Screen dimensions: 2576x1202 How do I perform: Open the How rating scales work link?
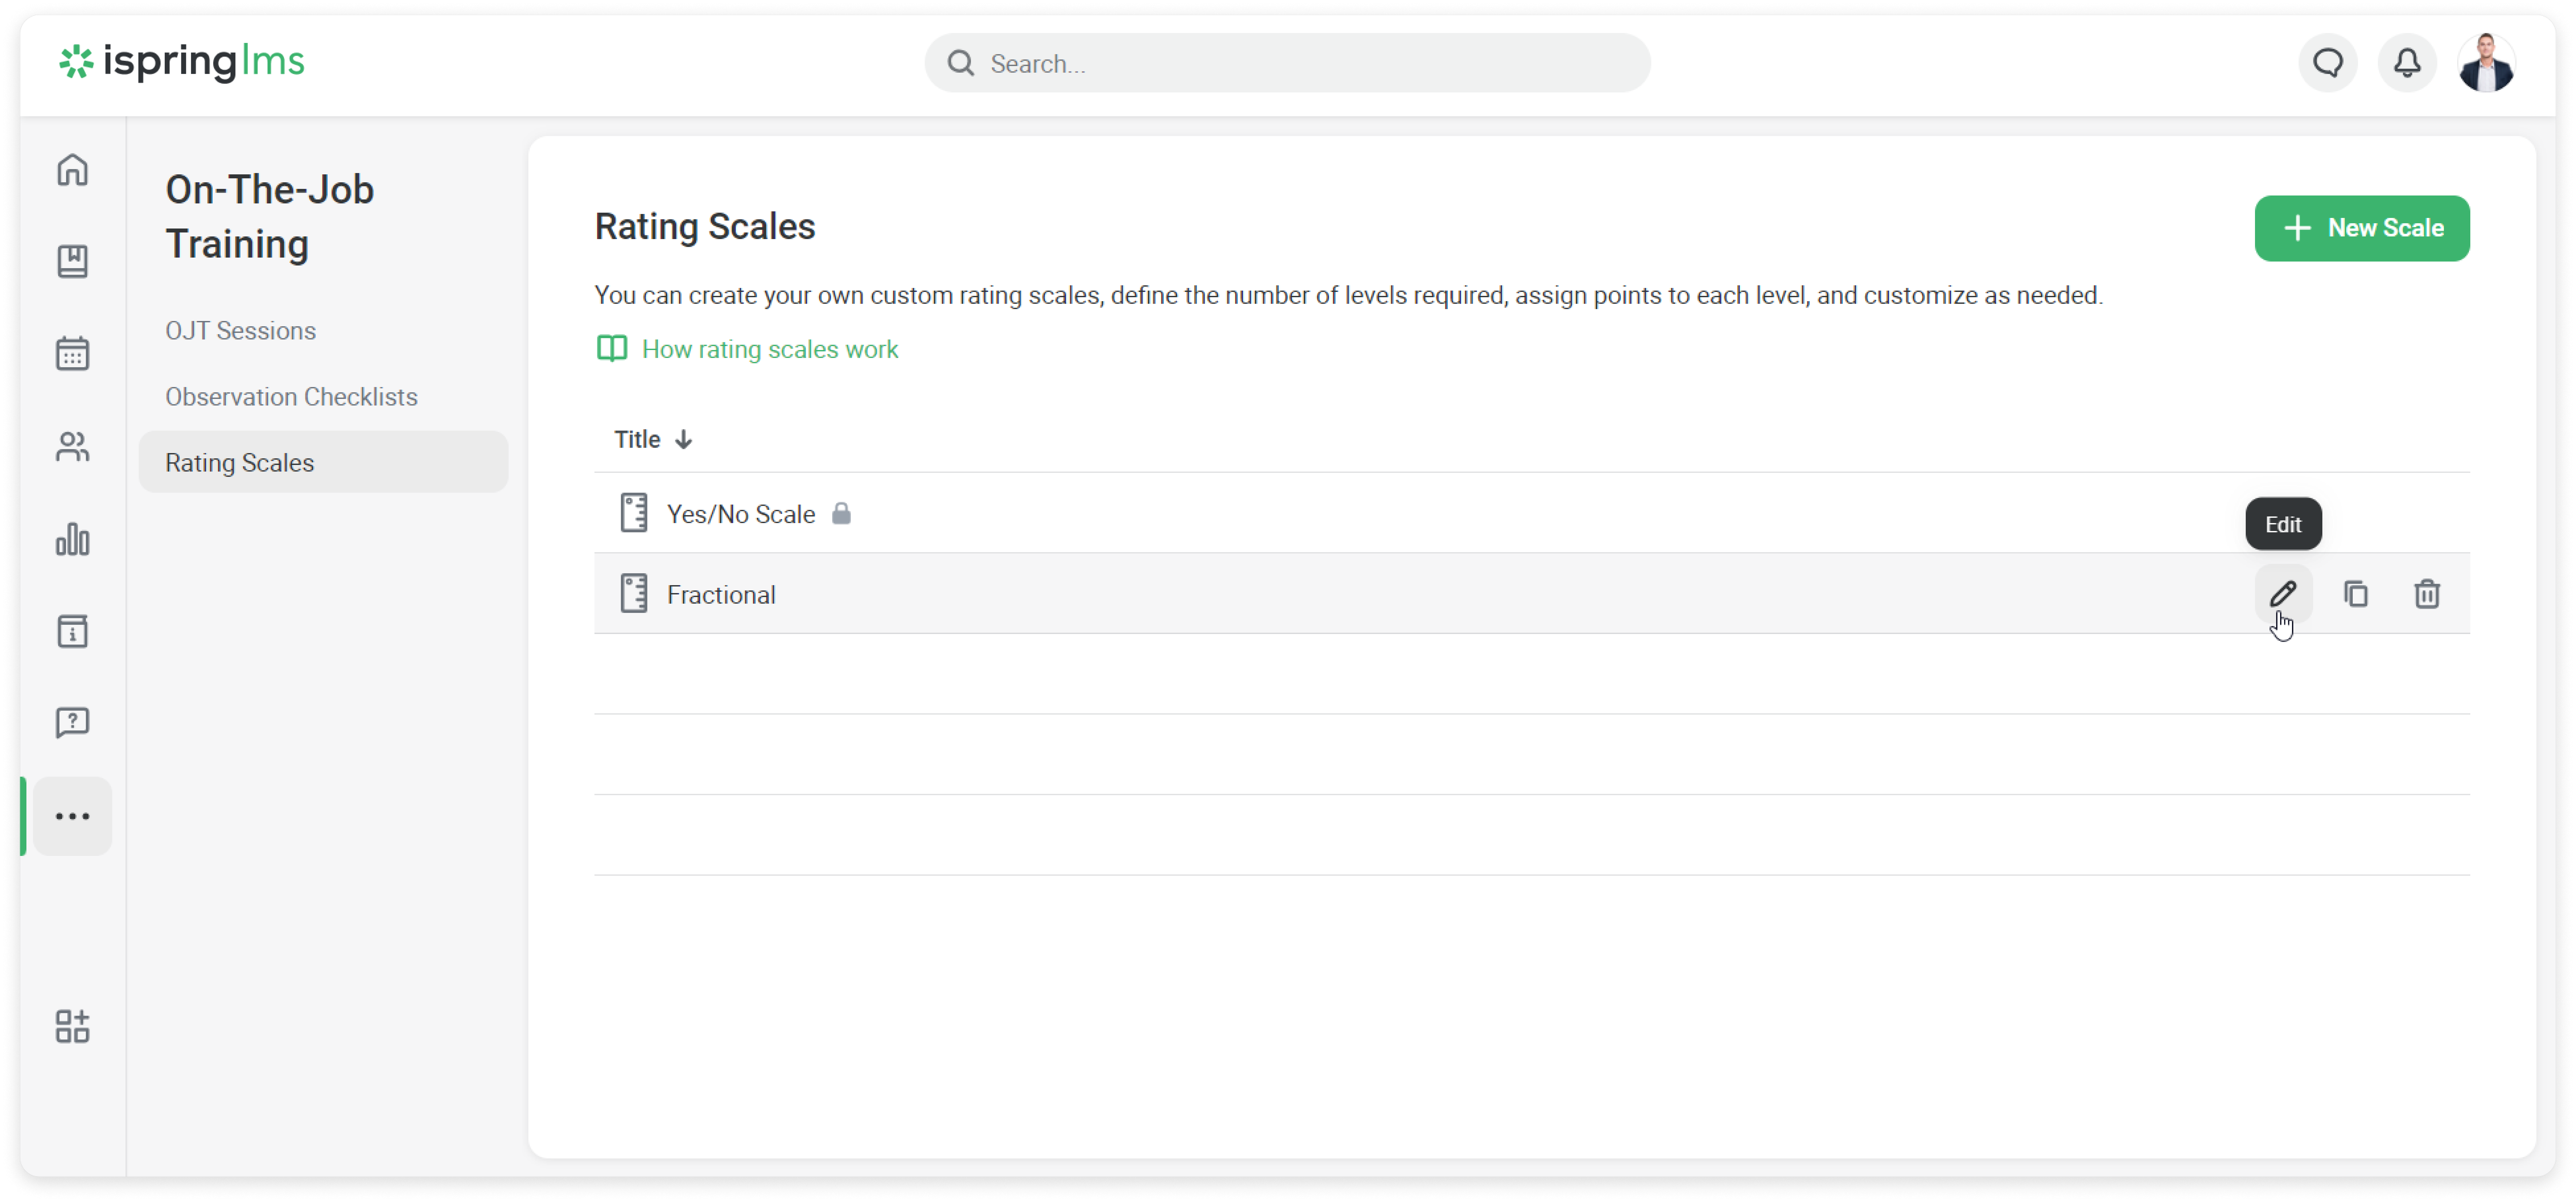(x=769, y=349)
